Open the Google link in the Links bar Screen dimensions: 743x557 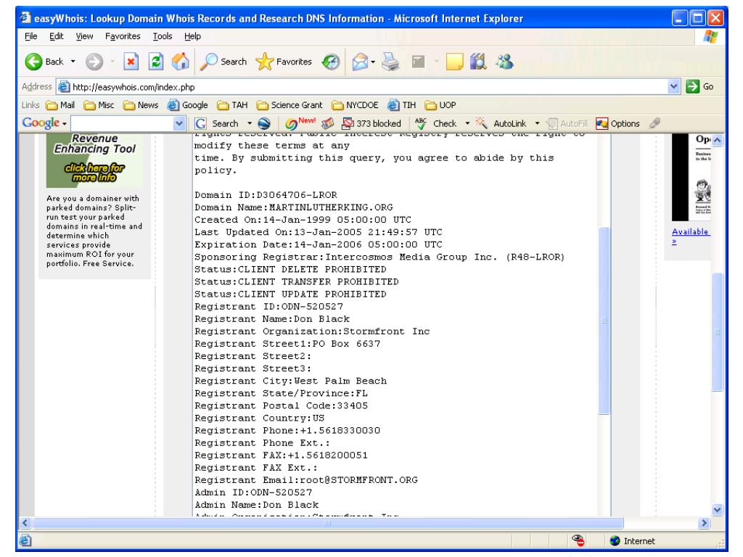[188, 105]
